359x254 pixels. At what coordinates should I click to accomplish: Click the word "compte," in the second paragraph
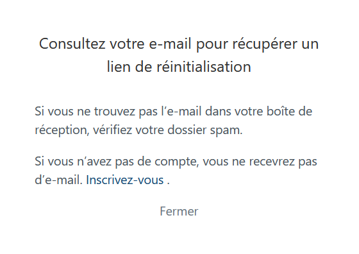point(177,162)
